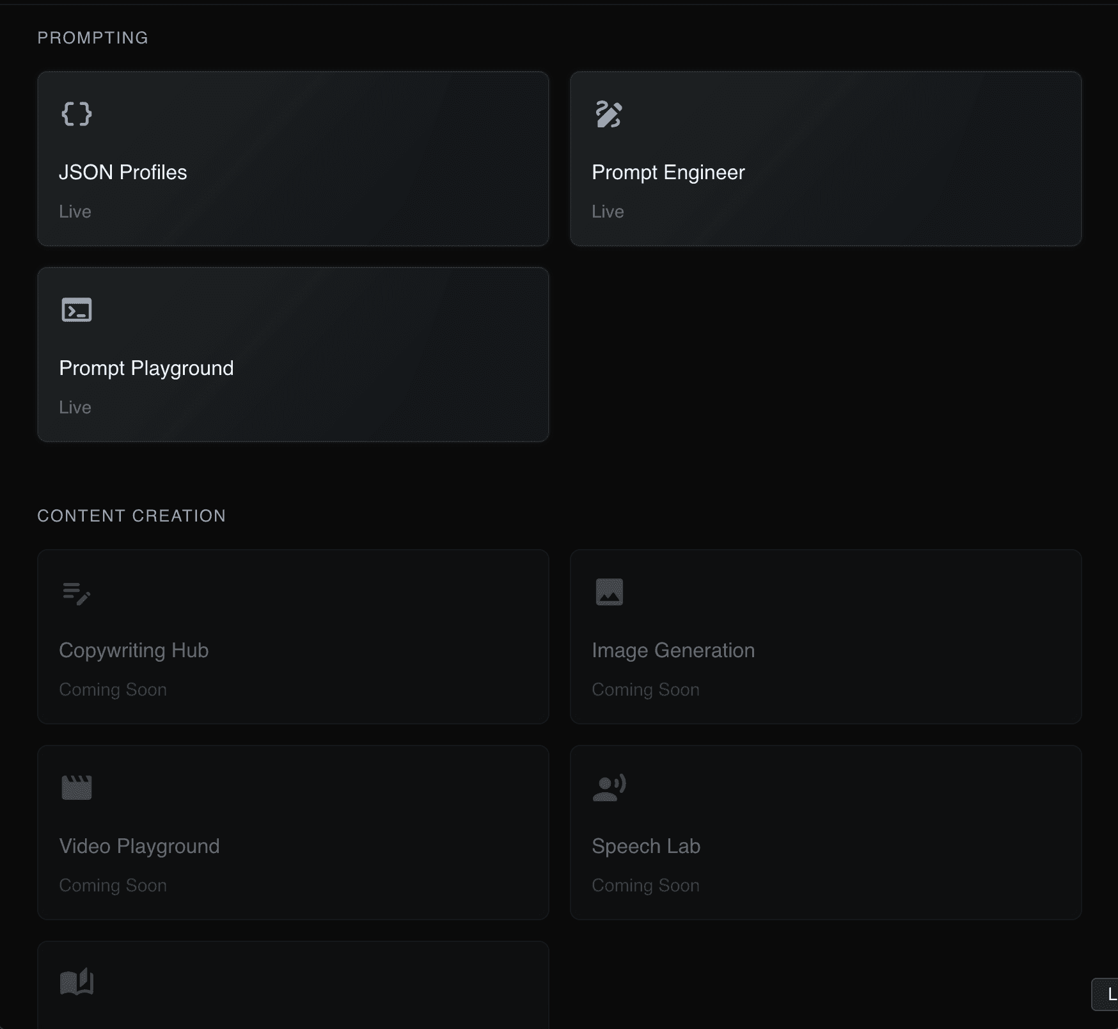The image size is (1118, 1029).
Task: Click the Speech Lab voice icon
Action: (x=610, y=788)
